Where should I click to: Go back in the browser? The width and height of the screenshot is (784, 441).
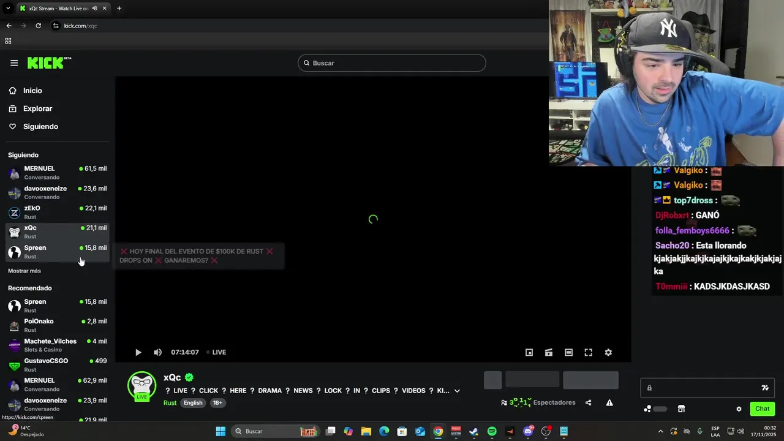pos(9,26)
